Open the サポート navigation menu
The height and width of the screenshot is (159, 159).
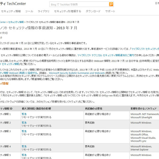click(x=110, y=11)
